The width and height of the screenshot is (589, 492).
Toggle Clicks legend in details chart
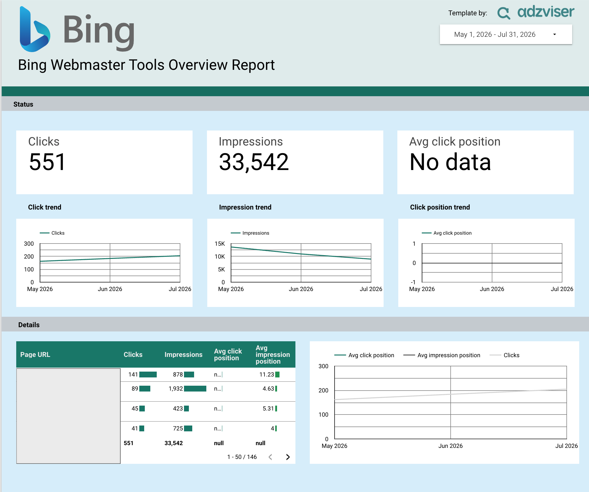[505, 355]
